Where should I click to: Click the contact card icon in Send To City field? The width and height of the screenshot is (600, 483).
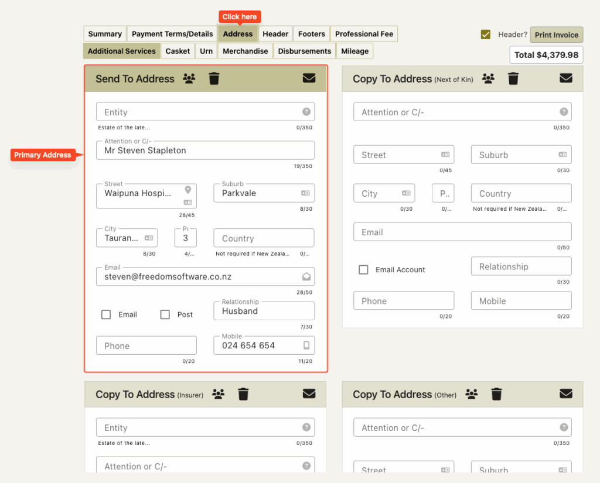(x=149, y=238)
